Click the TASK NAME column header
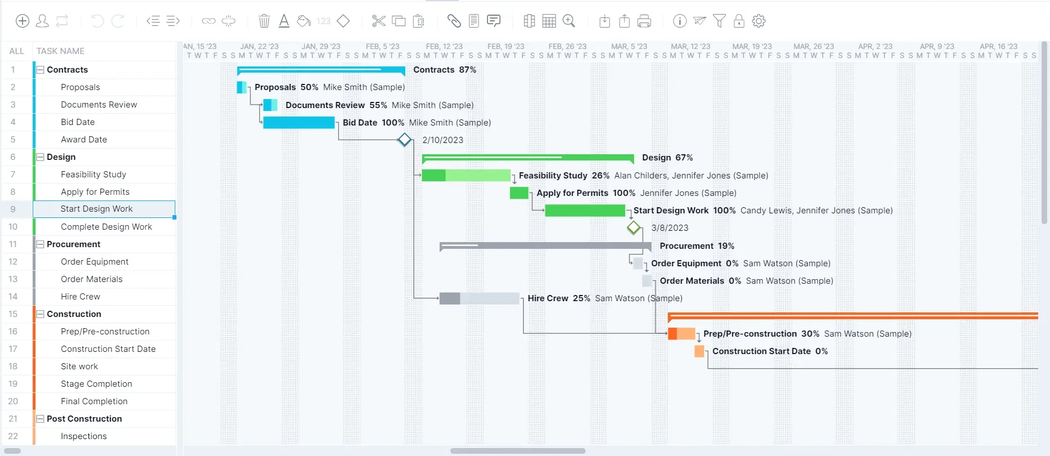Image resolution: width=1050 pixels, height=456 pixels. pos(60,51)
